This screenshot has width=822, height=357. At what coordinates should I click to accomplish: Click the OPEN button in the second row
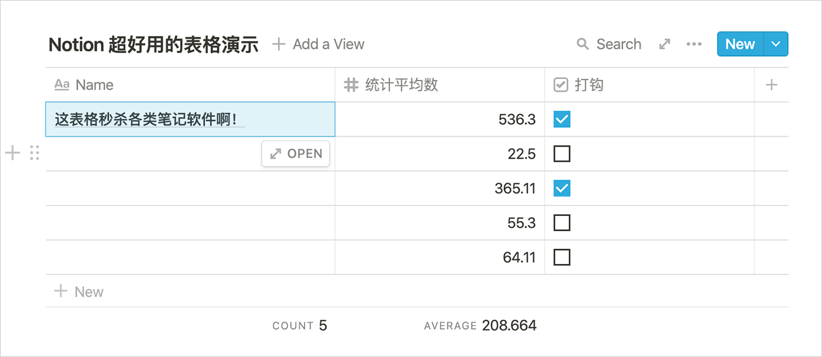296,154
